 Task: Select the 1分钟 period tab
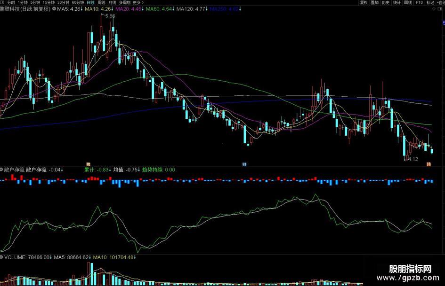(x=23, y=2)
